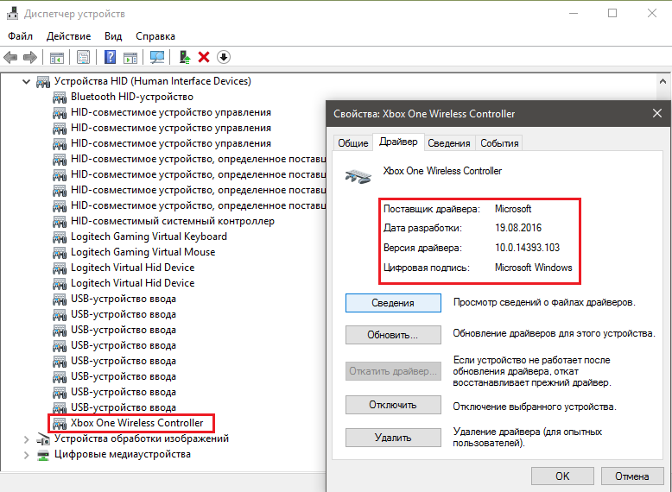Click the red X uninstall device icon
The image size is (672, 492).
point(204,57)
